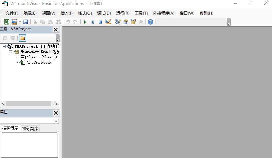
Task: Click the View Code icon in project panel
Action: (5, 38)
